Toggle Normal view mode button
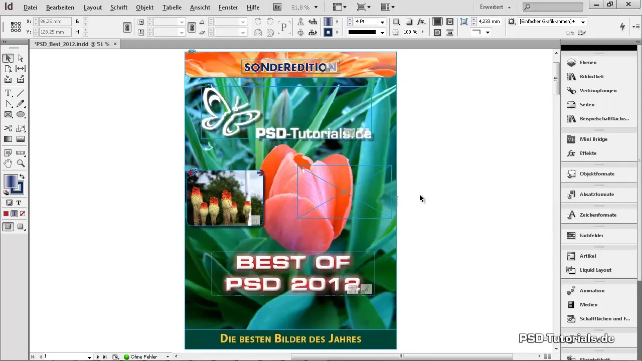Viewport: 642px width, 361px height. [8, 227]
